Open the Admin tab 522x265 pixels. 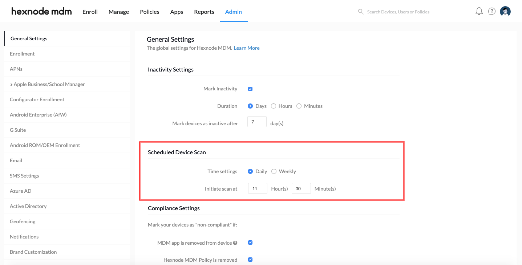point(234,12)
